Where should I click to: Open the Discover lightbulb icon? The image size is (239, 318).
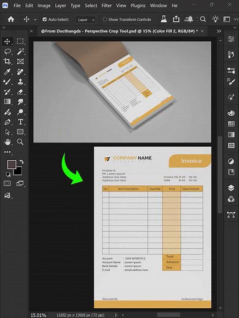pyautogui.click(x=215, y=19)
